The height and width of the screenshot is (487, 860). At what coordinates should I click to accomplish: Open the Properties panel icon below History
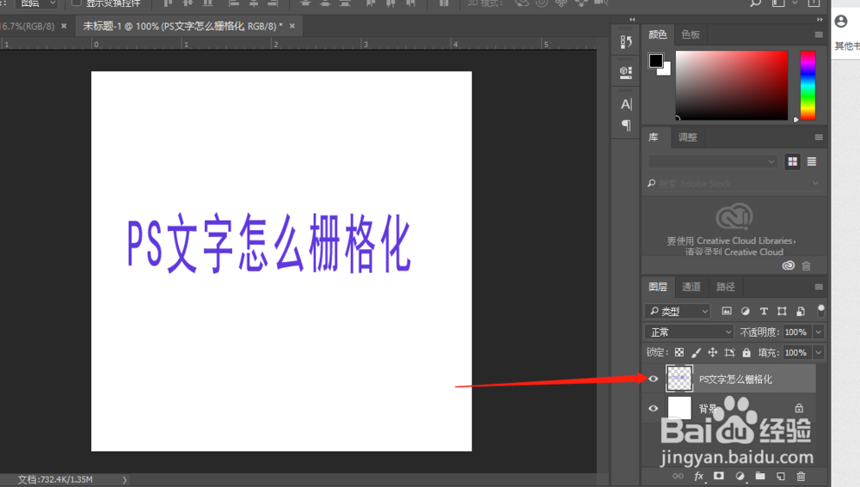tap(626, 72)
